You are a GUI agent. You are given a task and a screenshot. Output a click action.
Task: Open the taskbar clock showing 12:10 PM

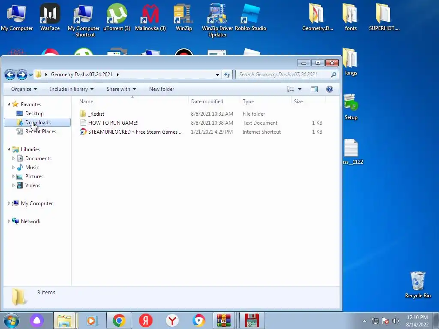417,321
